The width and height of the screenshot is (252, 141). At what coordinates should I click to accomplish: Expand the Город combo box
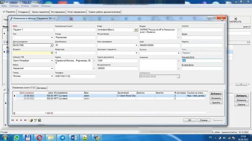[52, 76]
